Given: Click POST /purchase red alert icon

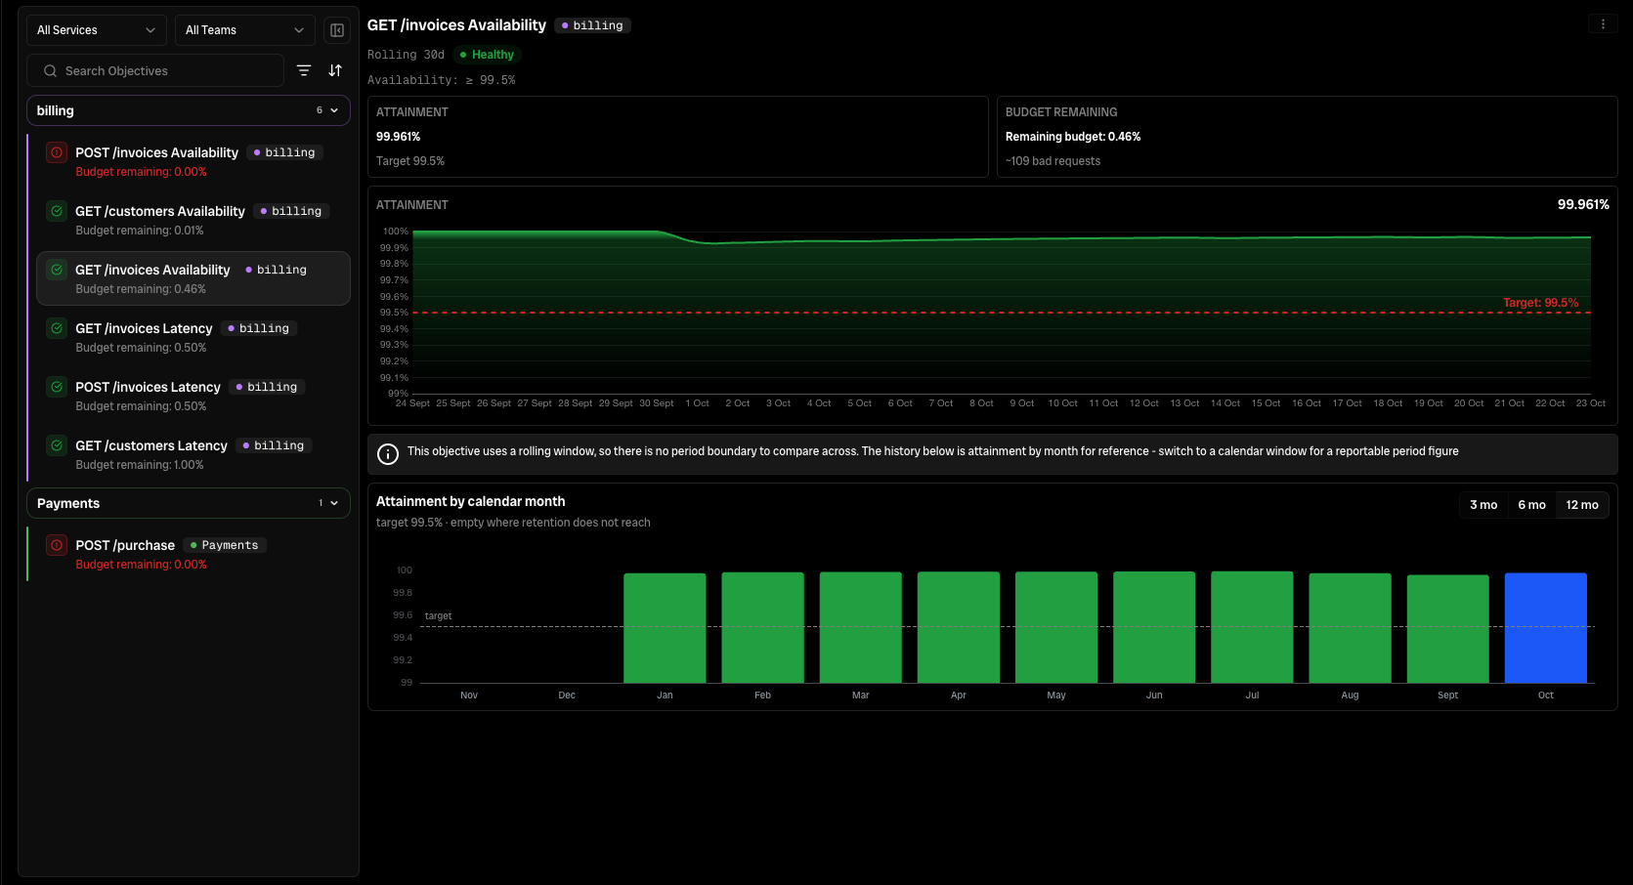Looking at the screenshot, I should click(x=57, y=545).
